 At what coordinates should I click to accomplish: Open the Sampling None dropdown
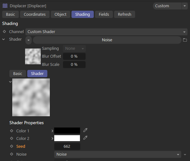pyautogui.click(x=74, y=49)
